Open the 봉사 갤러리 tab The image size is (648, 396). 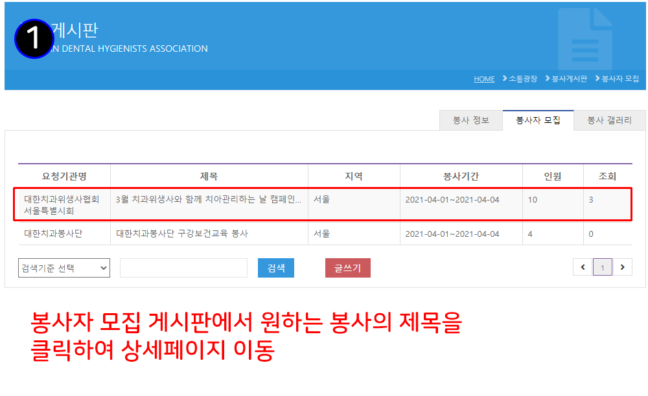pyautogui.click(x=610, y=120)
